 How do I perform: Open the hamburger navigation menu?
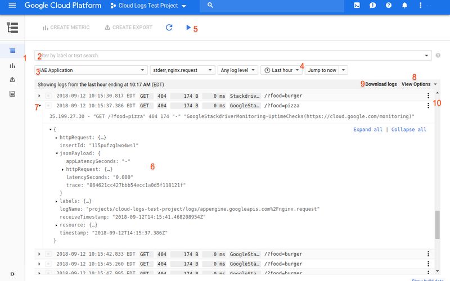(x=12, y=6)
